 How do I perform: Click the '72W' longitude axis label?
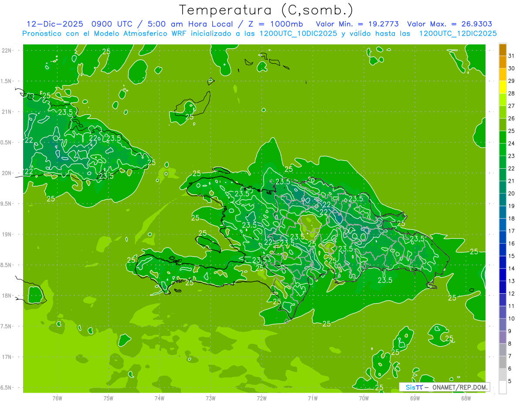[x=261, y=398]
